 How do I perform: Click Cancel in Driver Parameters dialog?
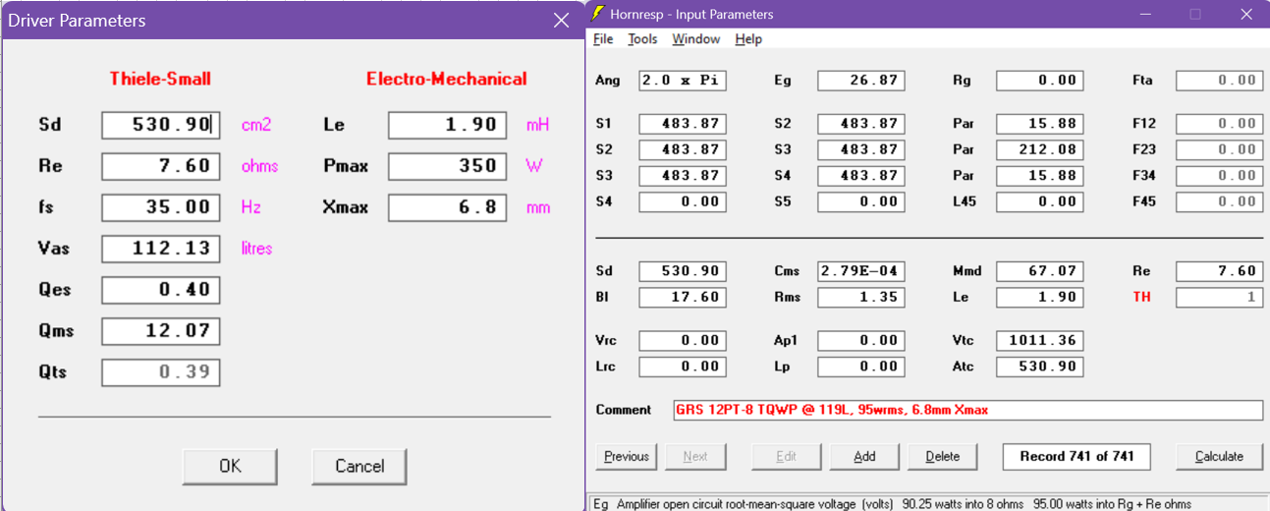click(x=359, y=467)
